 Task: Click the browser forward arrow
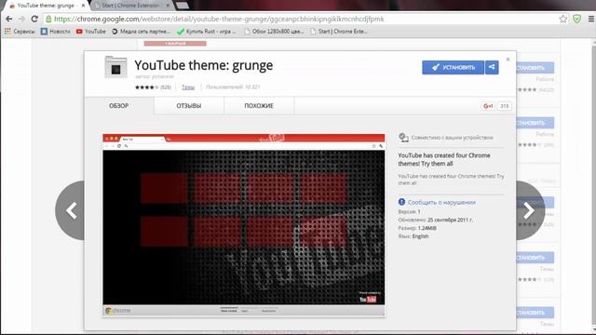[x=21, y=19]
